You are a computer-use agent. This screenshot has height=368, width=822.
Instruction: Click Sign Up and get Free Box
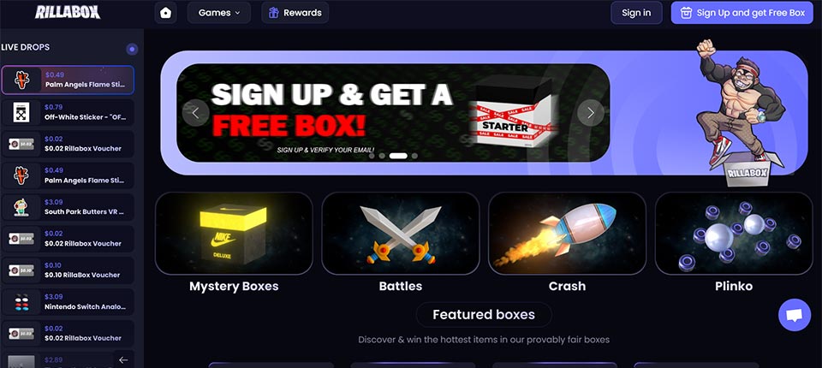(x=742, y=13)
